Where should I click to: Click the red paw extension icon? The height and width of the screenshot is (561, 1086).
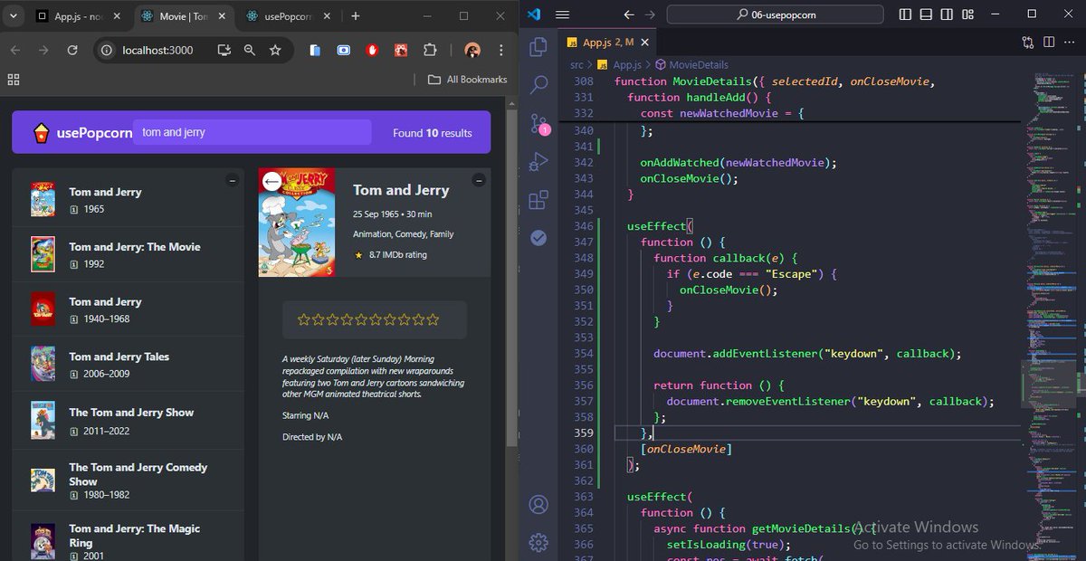tap(401, 50)
